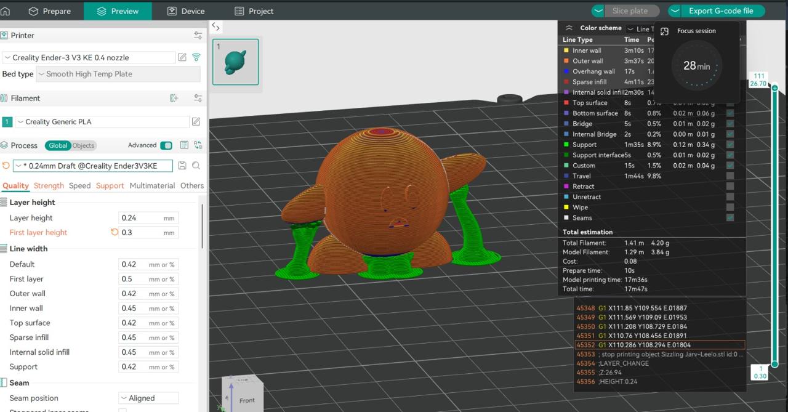The height and width of the screenshot is (412, 788).
Task: Click the Quality settings tab
Action: pyautogui.click(x=15, y=185)
